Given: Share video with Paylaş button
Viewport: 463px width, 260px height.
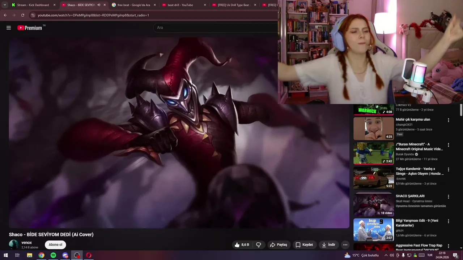Looking at the screenshot, I should (x=279, y=245).
